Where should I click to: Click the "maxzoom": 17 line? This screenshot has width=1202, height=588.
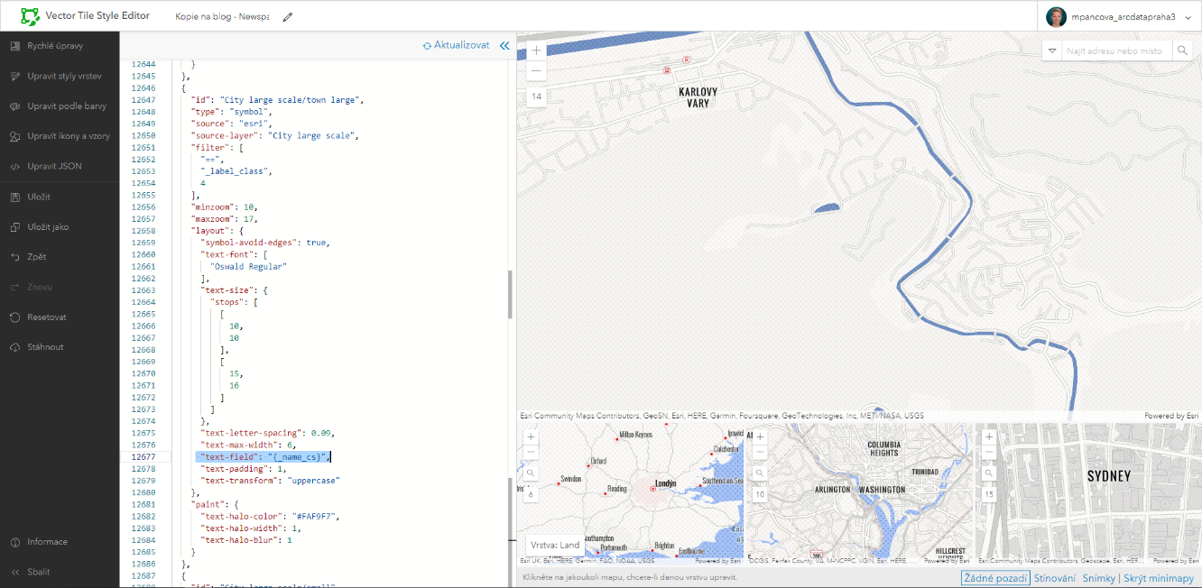coord(225,219)
